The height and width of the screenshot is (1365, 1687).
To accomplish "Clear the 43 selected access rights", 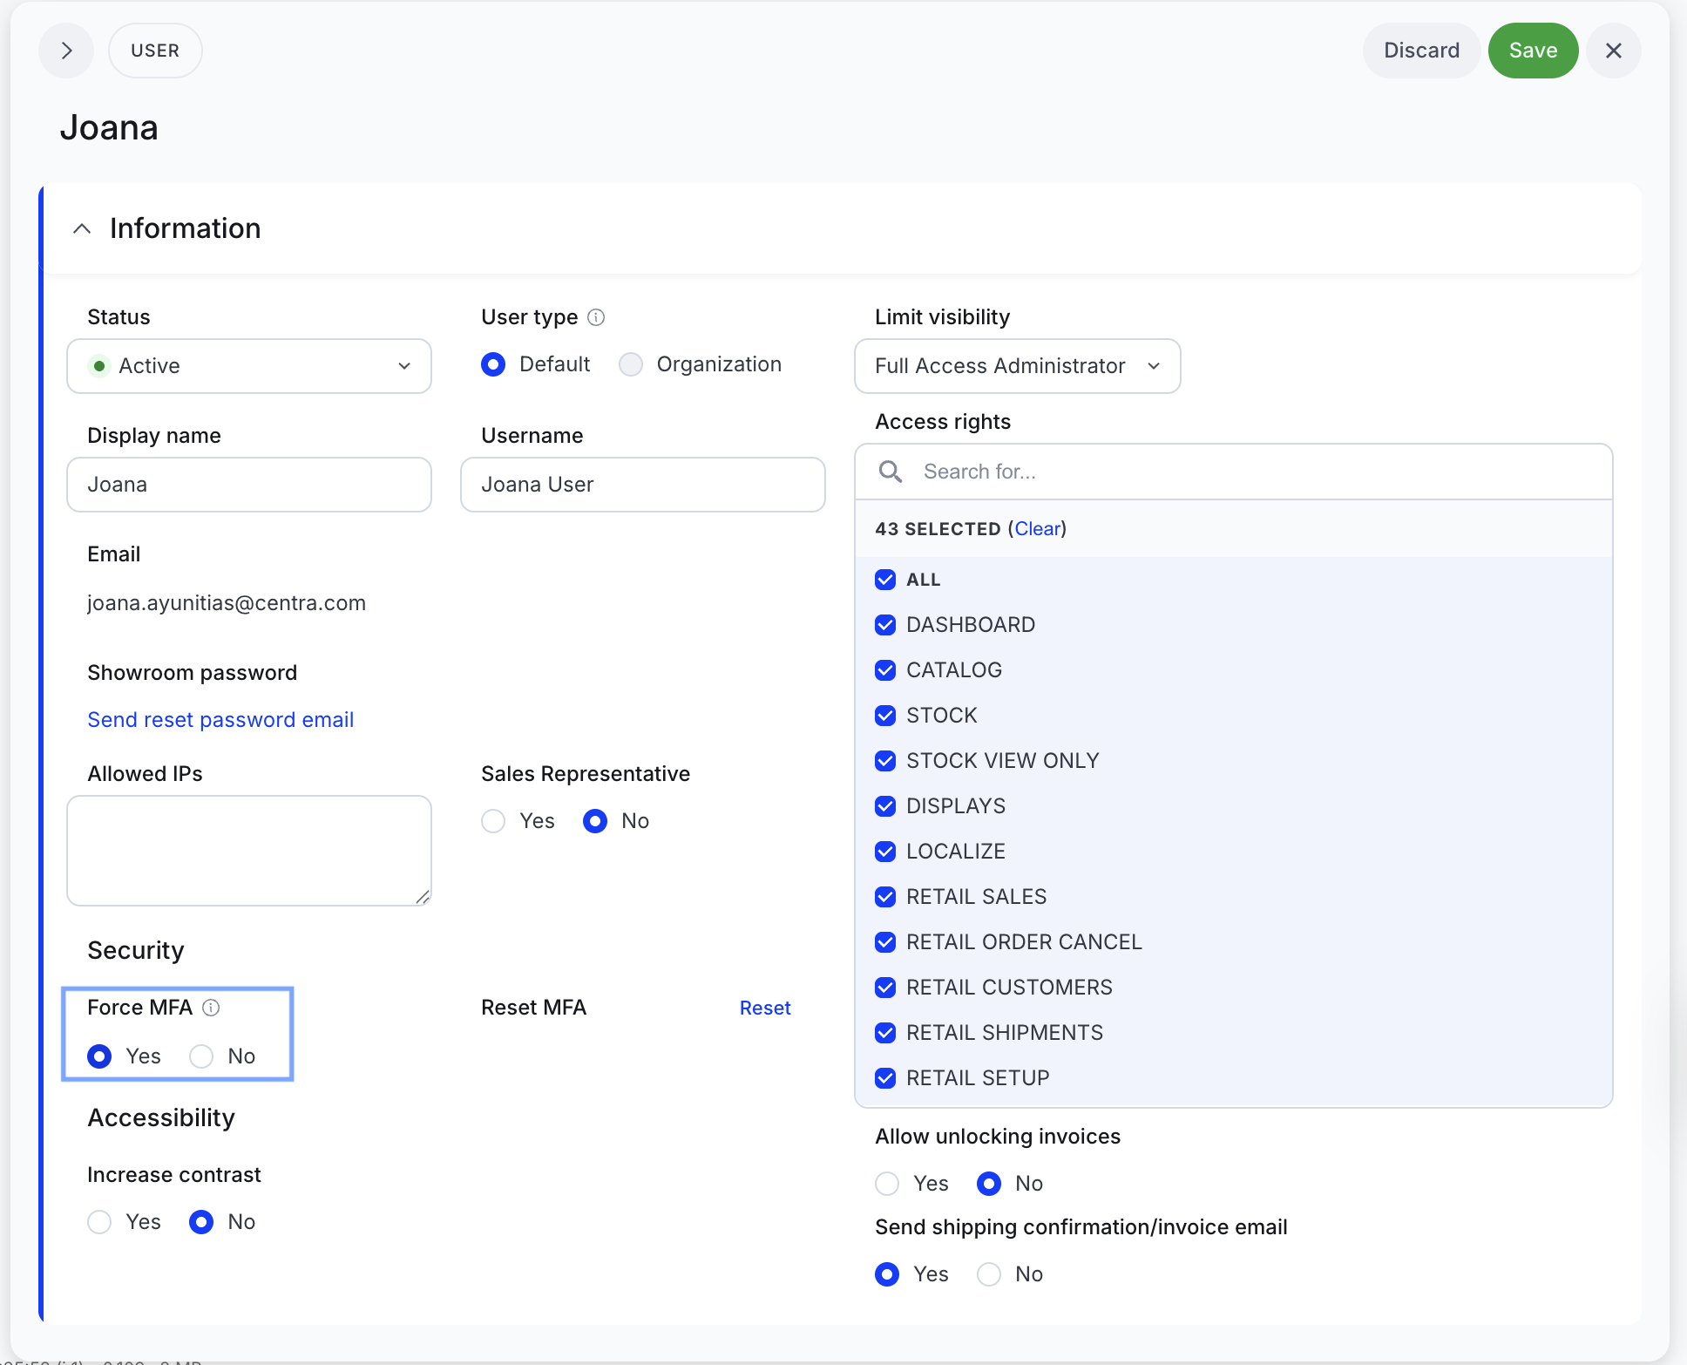I will tap(1038, 529).
